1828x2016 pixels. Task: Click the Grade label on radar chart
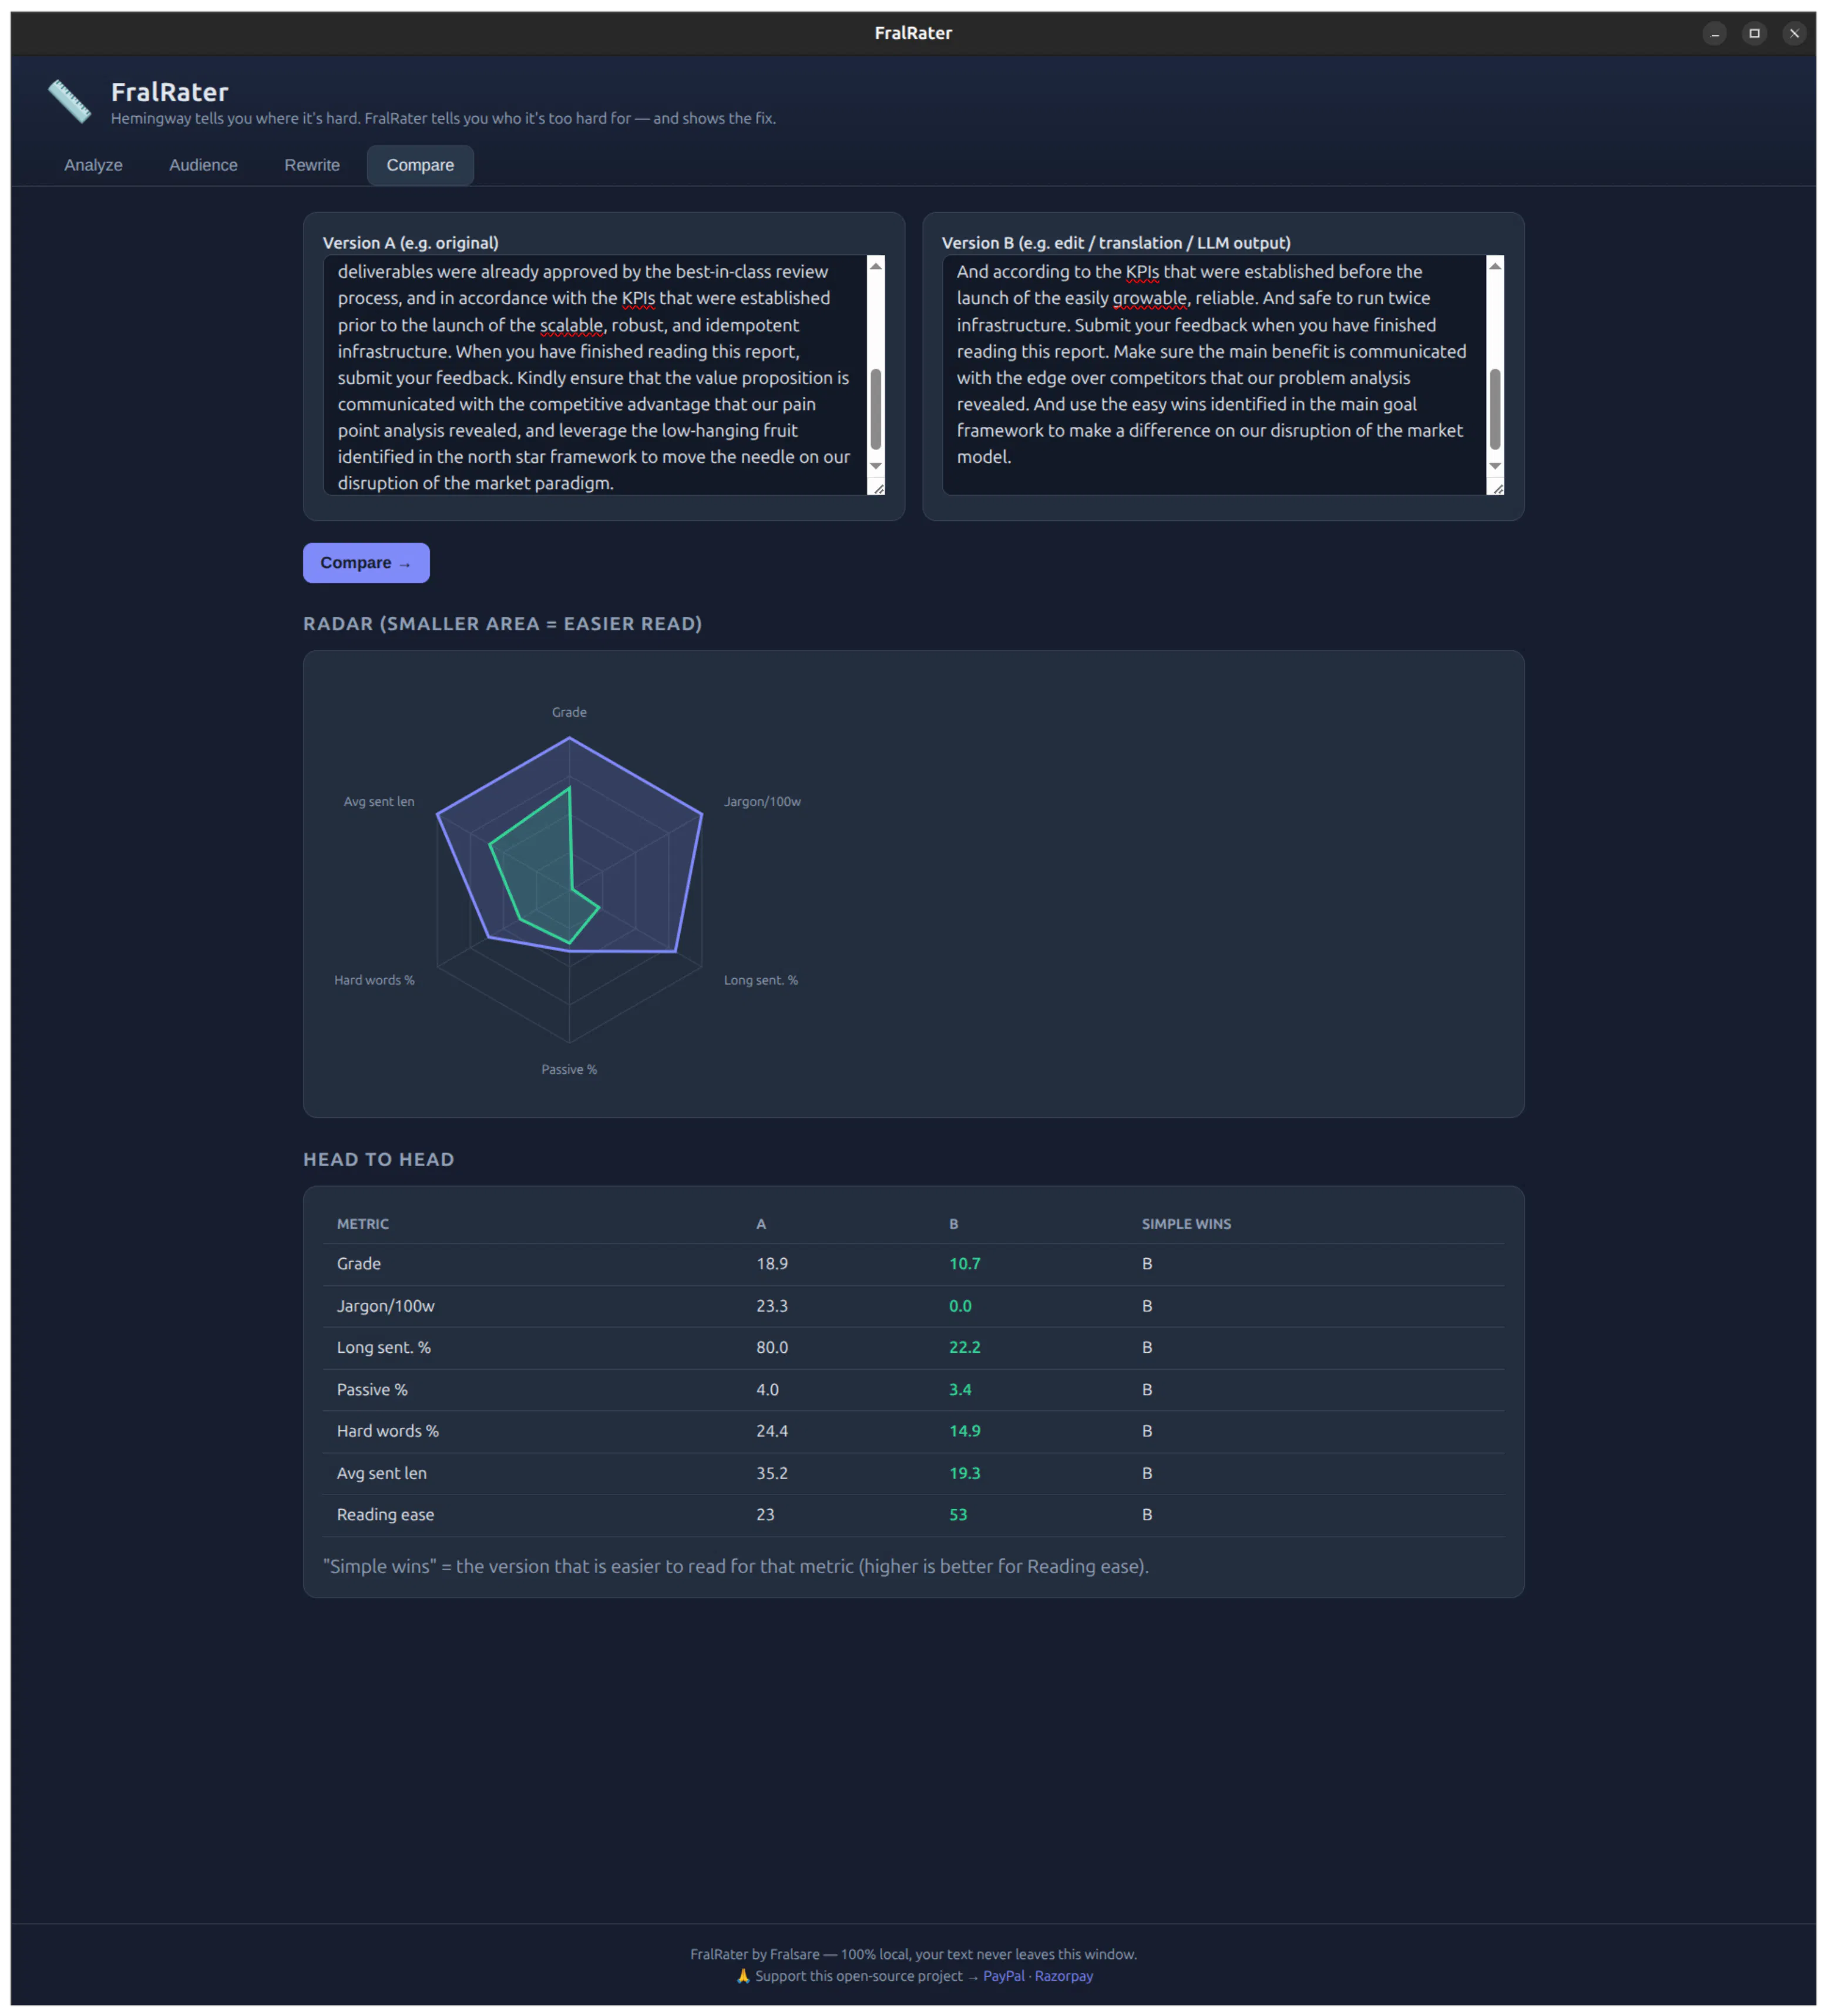tap(569, 712)
